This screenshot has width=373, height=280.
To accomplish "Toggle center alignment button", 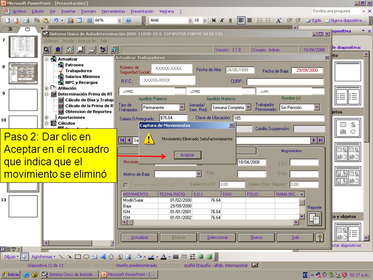I will point(249,21).
